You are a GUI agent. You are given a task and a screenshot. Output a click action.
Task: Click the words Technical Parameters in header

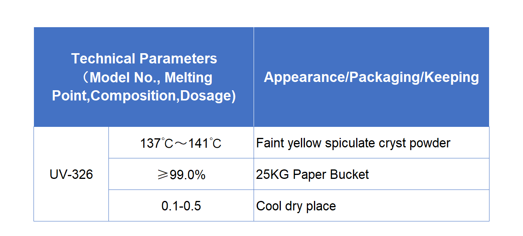144,59
